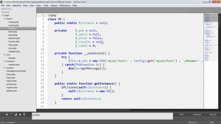
Task: Expand the includes folder
Action: 4,68
